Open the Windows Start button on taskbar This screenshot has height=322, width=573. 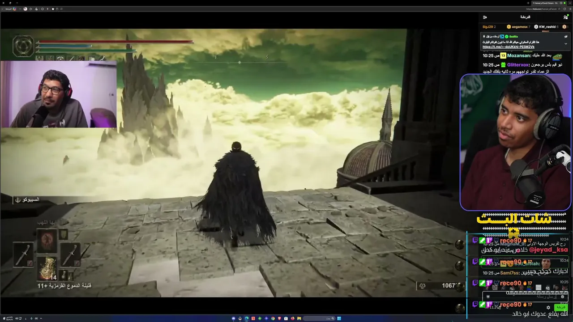click(x=339, y=318)
